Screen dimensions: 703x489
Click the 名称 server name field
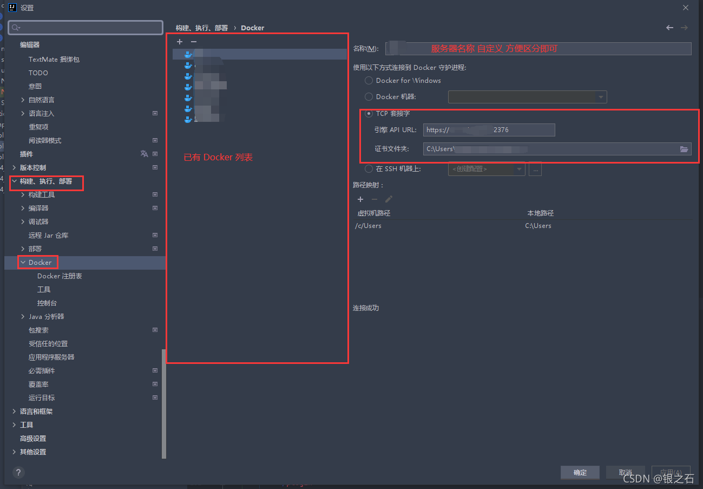pos(538,49)
